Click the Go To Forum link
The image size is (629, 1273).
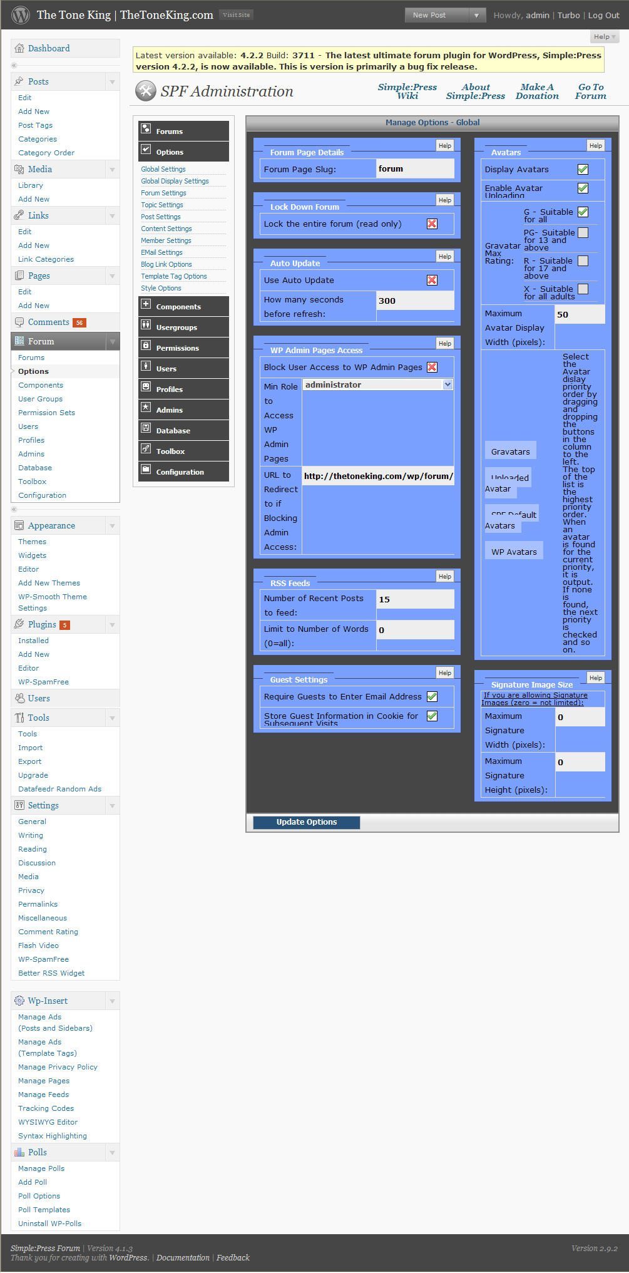[x=591, y=91]
